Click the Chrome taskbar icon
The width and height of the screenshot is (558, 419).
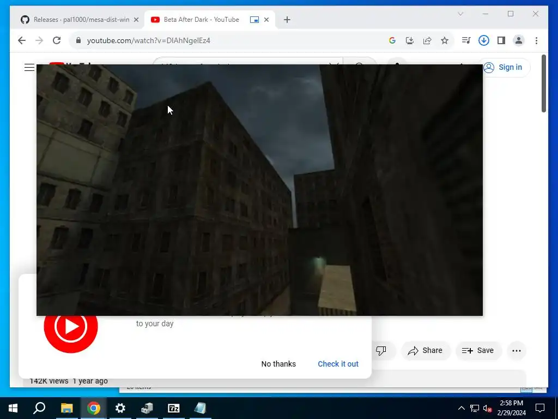[x=93, y=408]
